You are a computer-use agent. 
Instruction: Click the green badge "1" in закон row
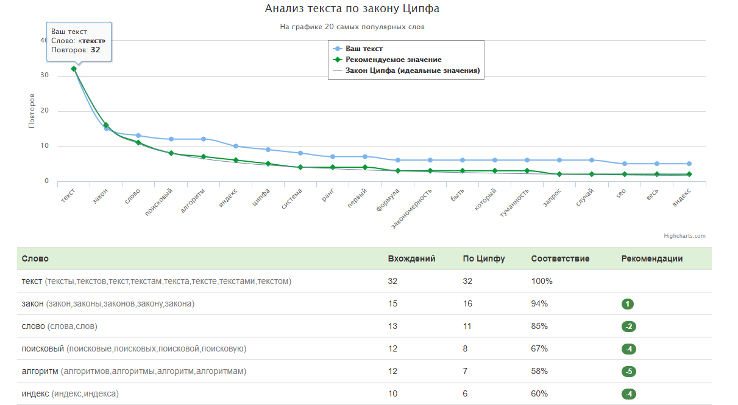628,304
